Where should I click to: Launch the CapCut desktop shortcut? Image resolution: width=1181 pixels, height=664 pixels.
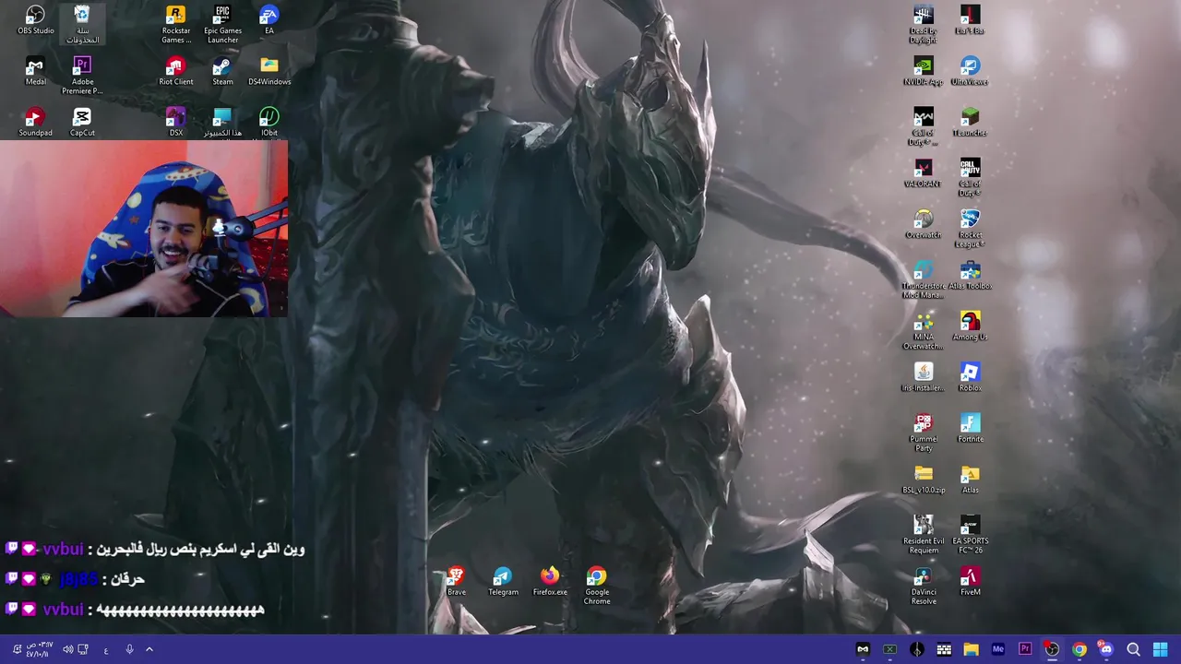(82, 122)
